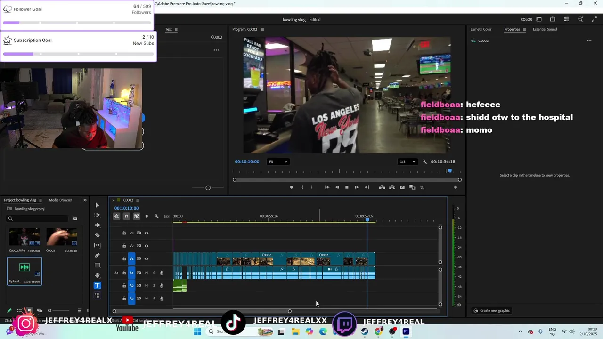Open Properties panel menu
Viewport: 603px width, 339px height.
coord(524,29)
